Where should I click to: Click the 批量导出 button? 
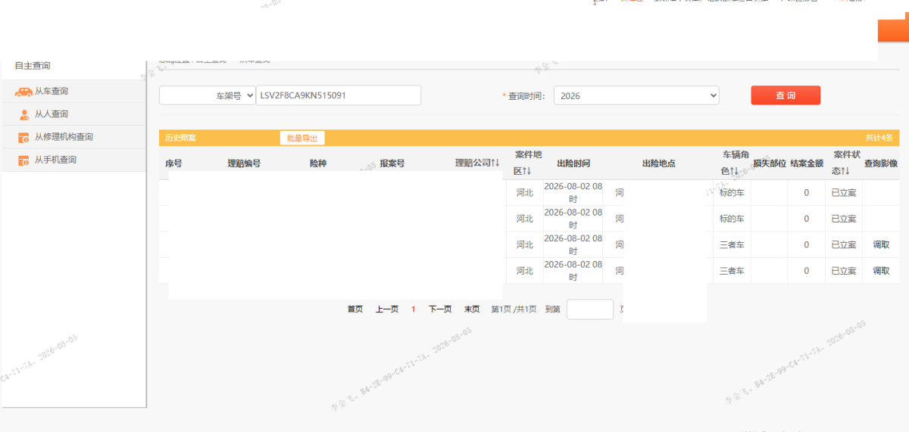[302, 138]
